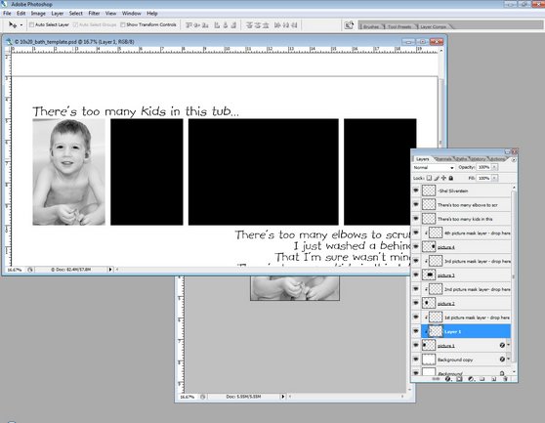Open the Tool Presets palette well tab
545x423 pixels.
coord(398,26)
